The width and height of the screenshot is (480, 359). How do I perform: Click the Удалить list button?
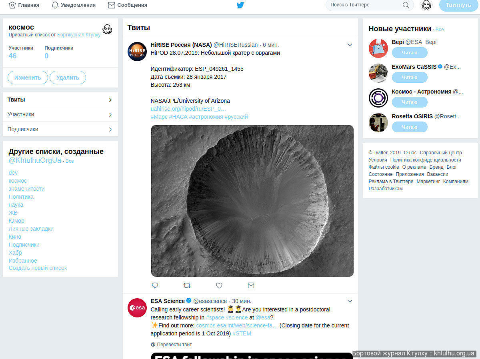pos(68,78)
